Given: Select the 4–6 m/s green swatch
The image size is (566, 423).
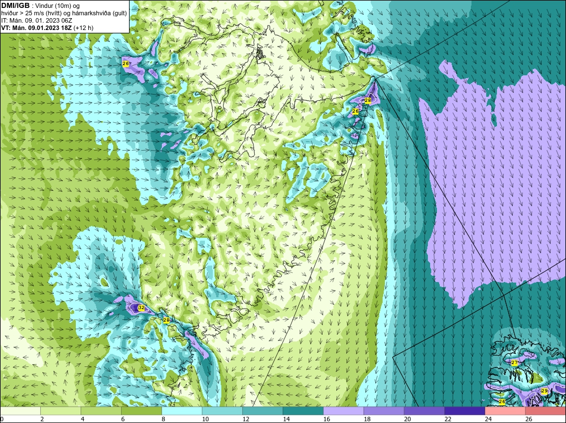Looking at the screenshot, I should [101, 411].
